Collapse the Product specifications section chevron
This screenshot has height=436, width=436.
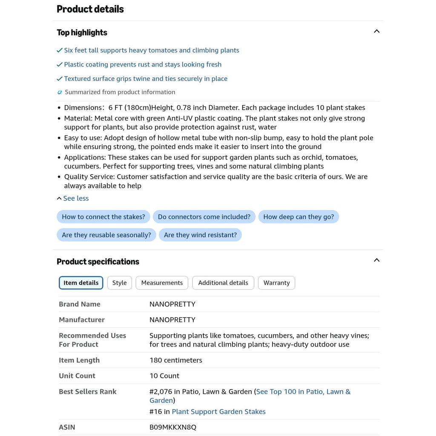click(x=376, y=260)
